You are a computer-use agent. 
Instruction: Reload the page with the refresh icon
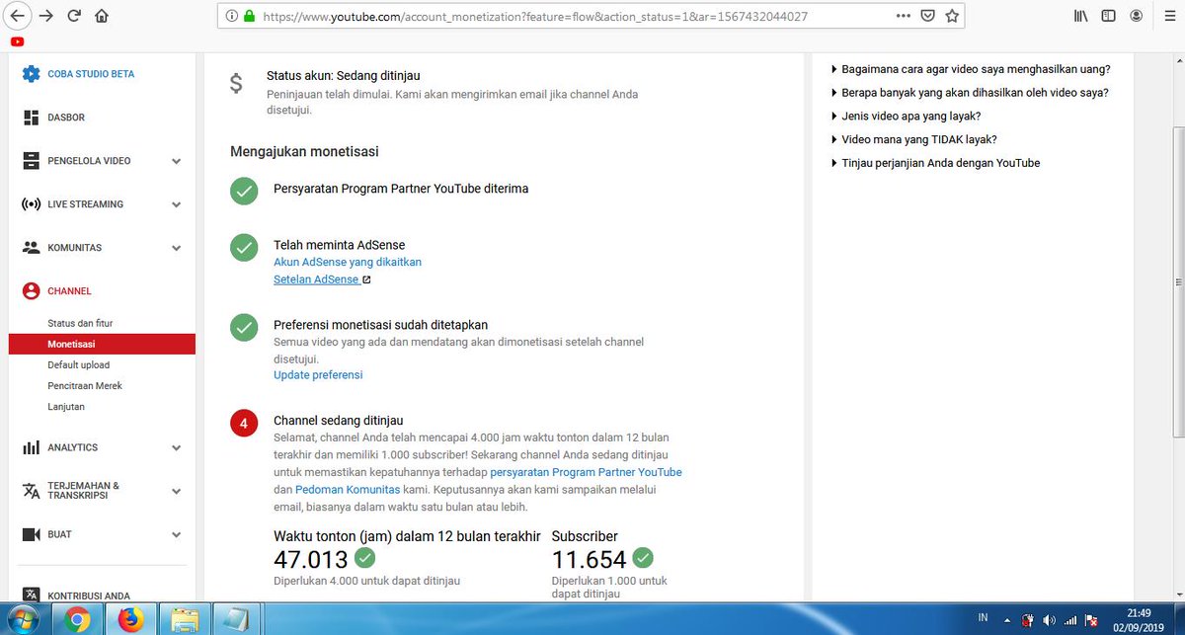click(x=74, y=16)
